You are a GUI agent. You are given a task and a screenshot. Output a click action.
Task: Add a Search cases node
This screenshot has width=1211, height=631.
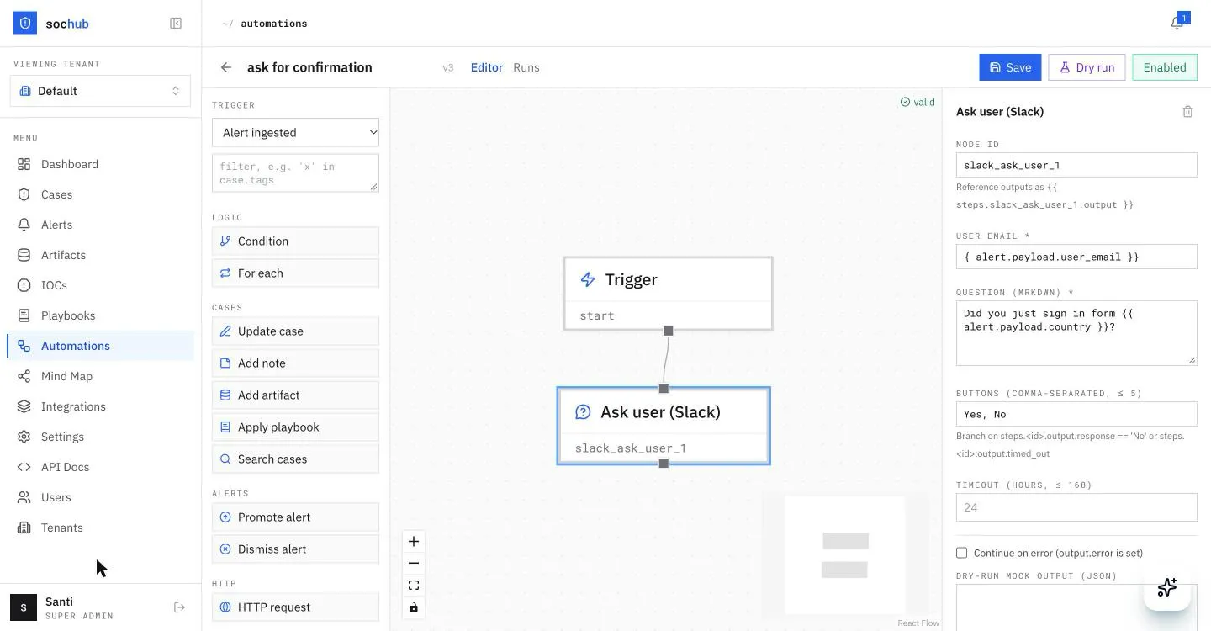295,459
